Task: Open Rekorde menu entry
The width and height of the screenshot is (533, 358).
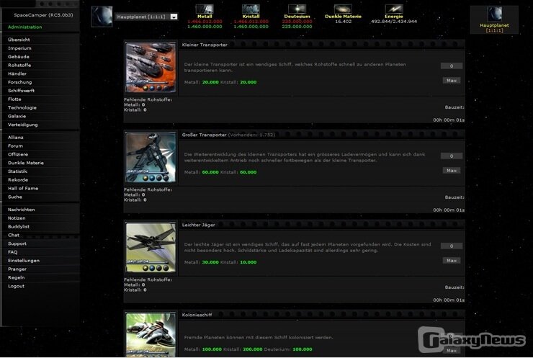Action: click(x=18, y=180)
